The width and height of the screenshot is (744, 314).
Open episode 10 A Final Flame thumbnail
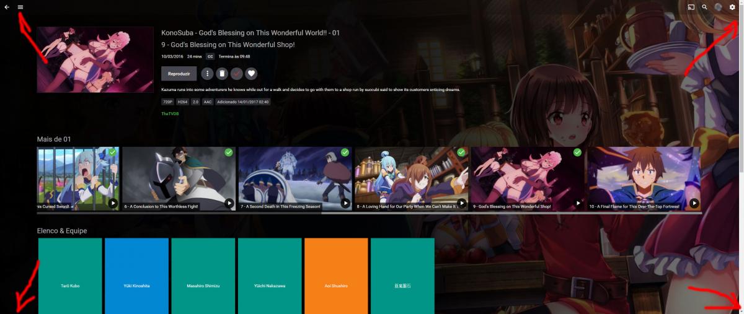pos(644,178)
